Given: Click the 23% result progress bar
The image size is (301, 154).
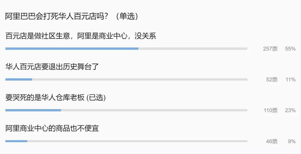Looking at the screenshot, I should (126, 110).
